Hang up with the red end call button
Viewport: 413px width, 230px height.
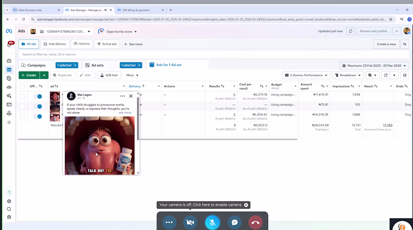(x=255, y=223)
